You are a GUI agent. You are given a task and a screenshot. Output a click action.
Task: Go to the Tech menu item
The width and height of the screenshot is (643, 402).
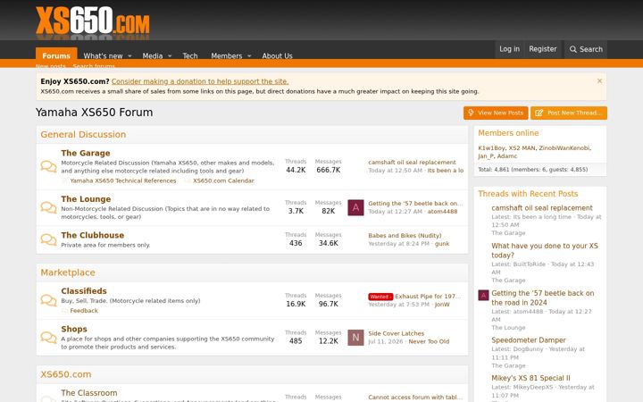point(190,55)
